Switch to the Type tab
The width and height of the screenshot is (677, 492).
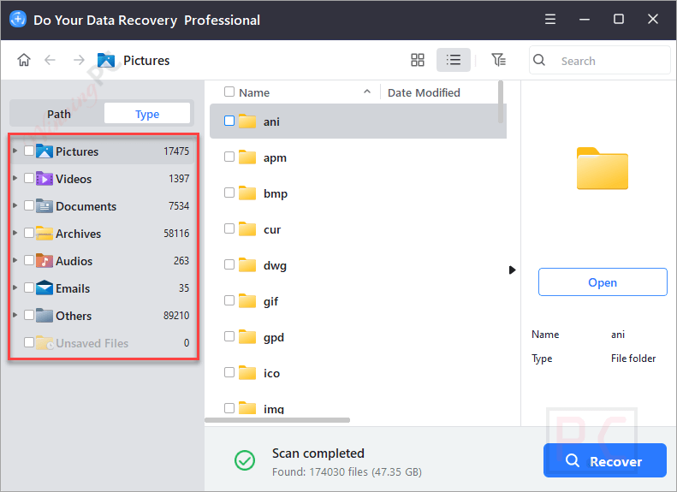[x=147, y=114]
